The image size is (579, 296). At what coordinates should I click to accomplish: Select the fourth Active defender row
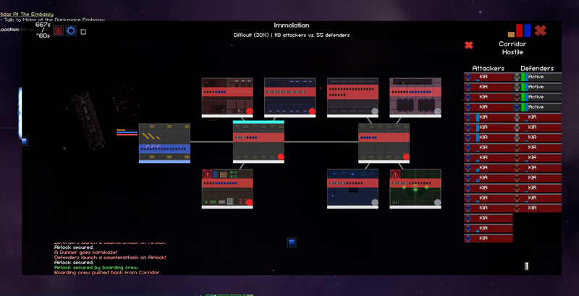point(538,106)
